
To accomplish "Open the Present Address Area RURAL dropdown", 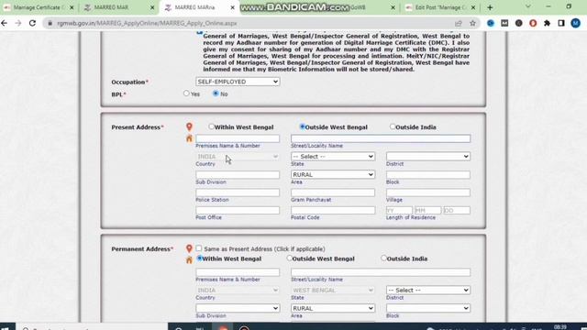I will (x=333, y=174).
